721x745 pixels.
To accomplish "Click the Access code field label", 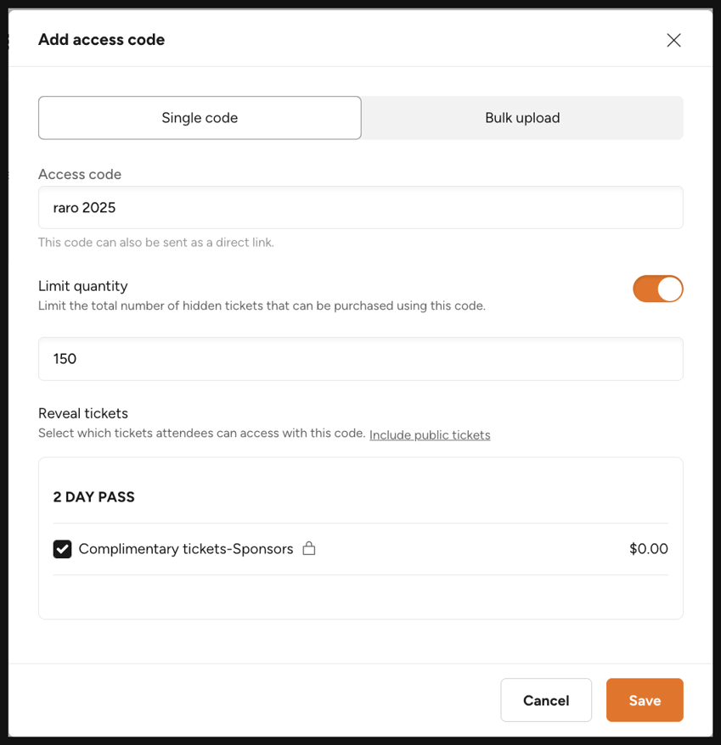I will [80, 175].
